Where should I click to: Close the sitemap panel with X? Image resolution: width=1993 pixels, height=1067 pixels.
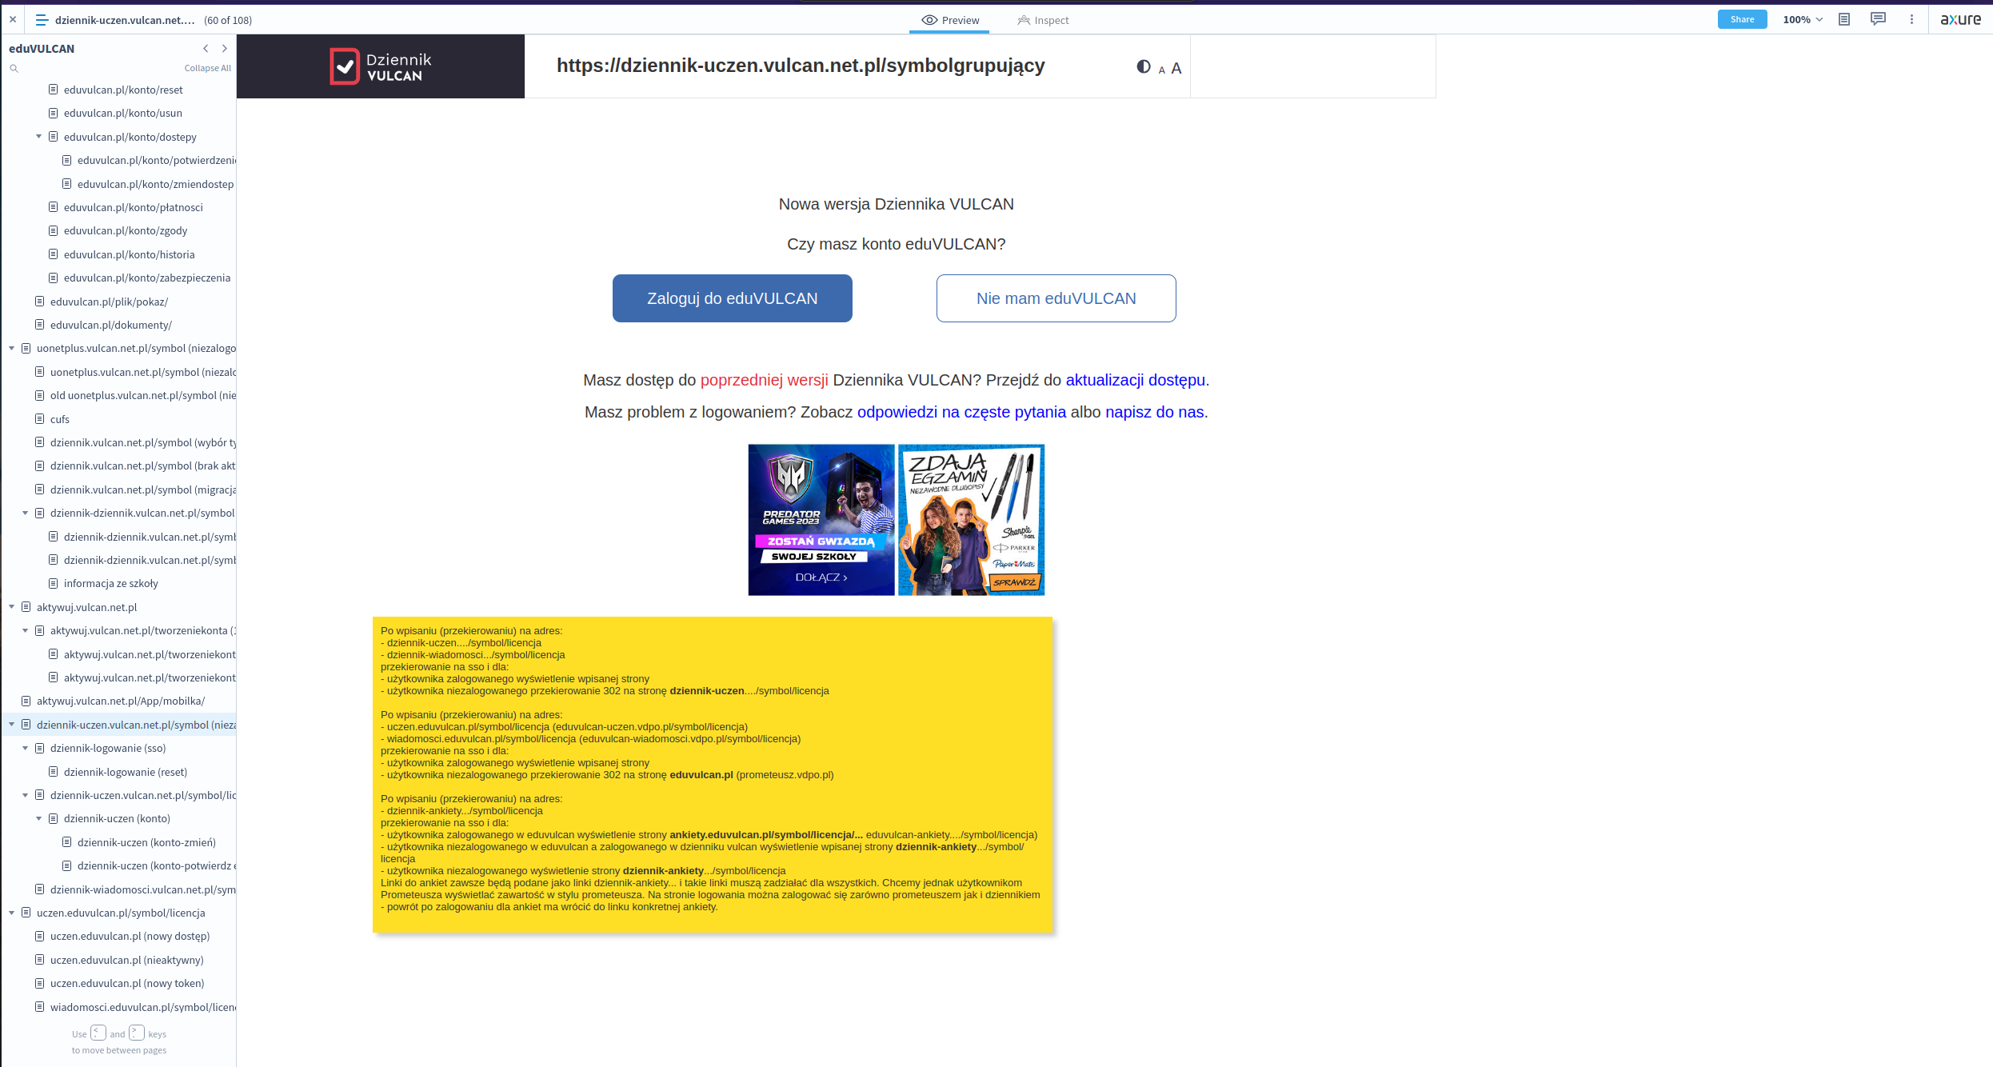coord(13,20)
